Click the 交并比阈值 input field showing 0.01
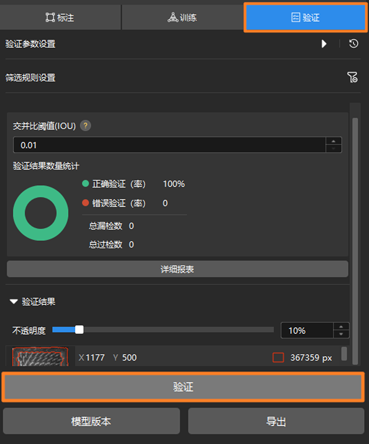 coord(169,145)
